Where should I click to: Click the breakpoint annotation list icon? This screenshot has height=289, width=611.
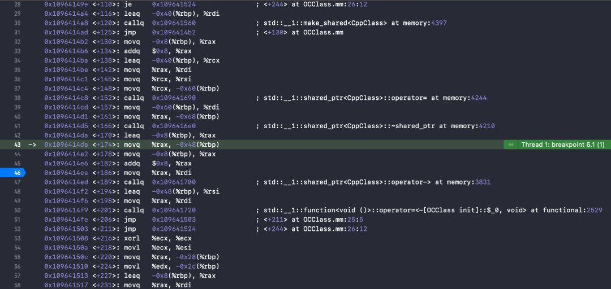[511, 144]
